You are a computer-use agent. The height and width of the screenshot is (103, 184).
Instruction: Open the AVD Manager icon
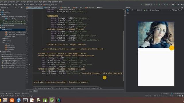(x=176, y=5)
